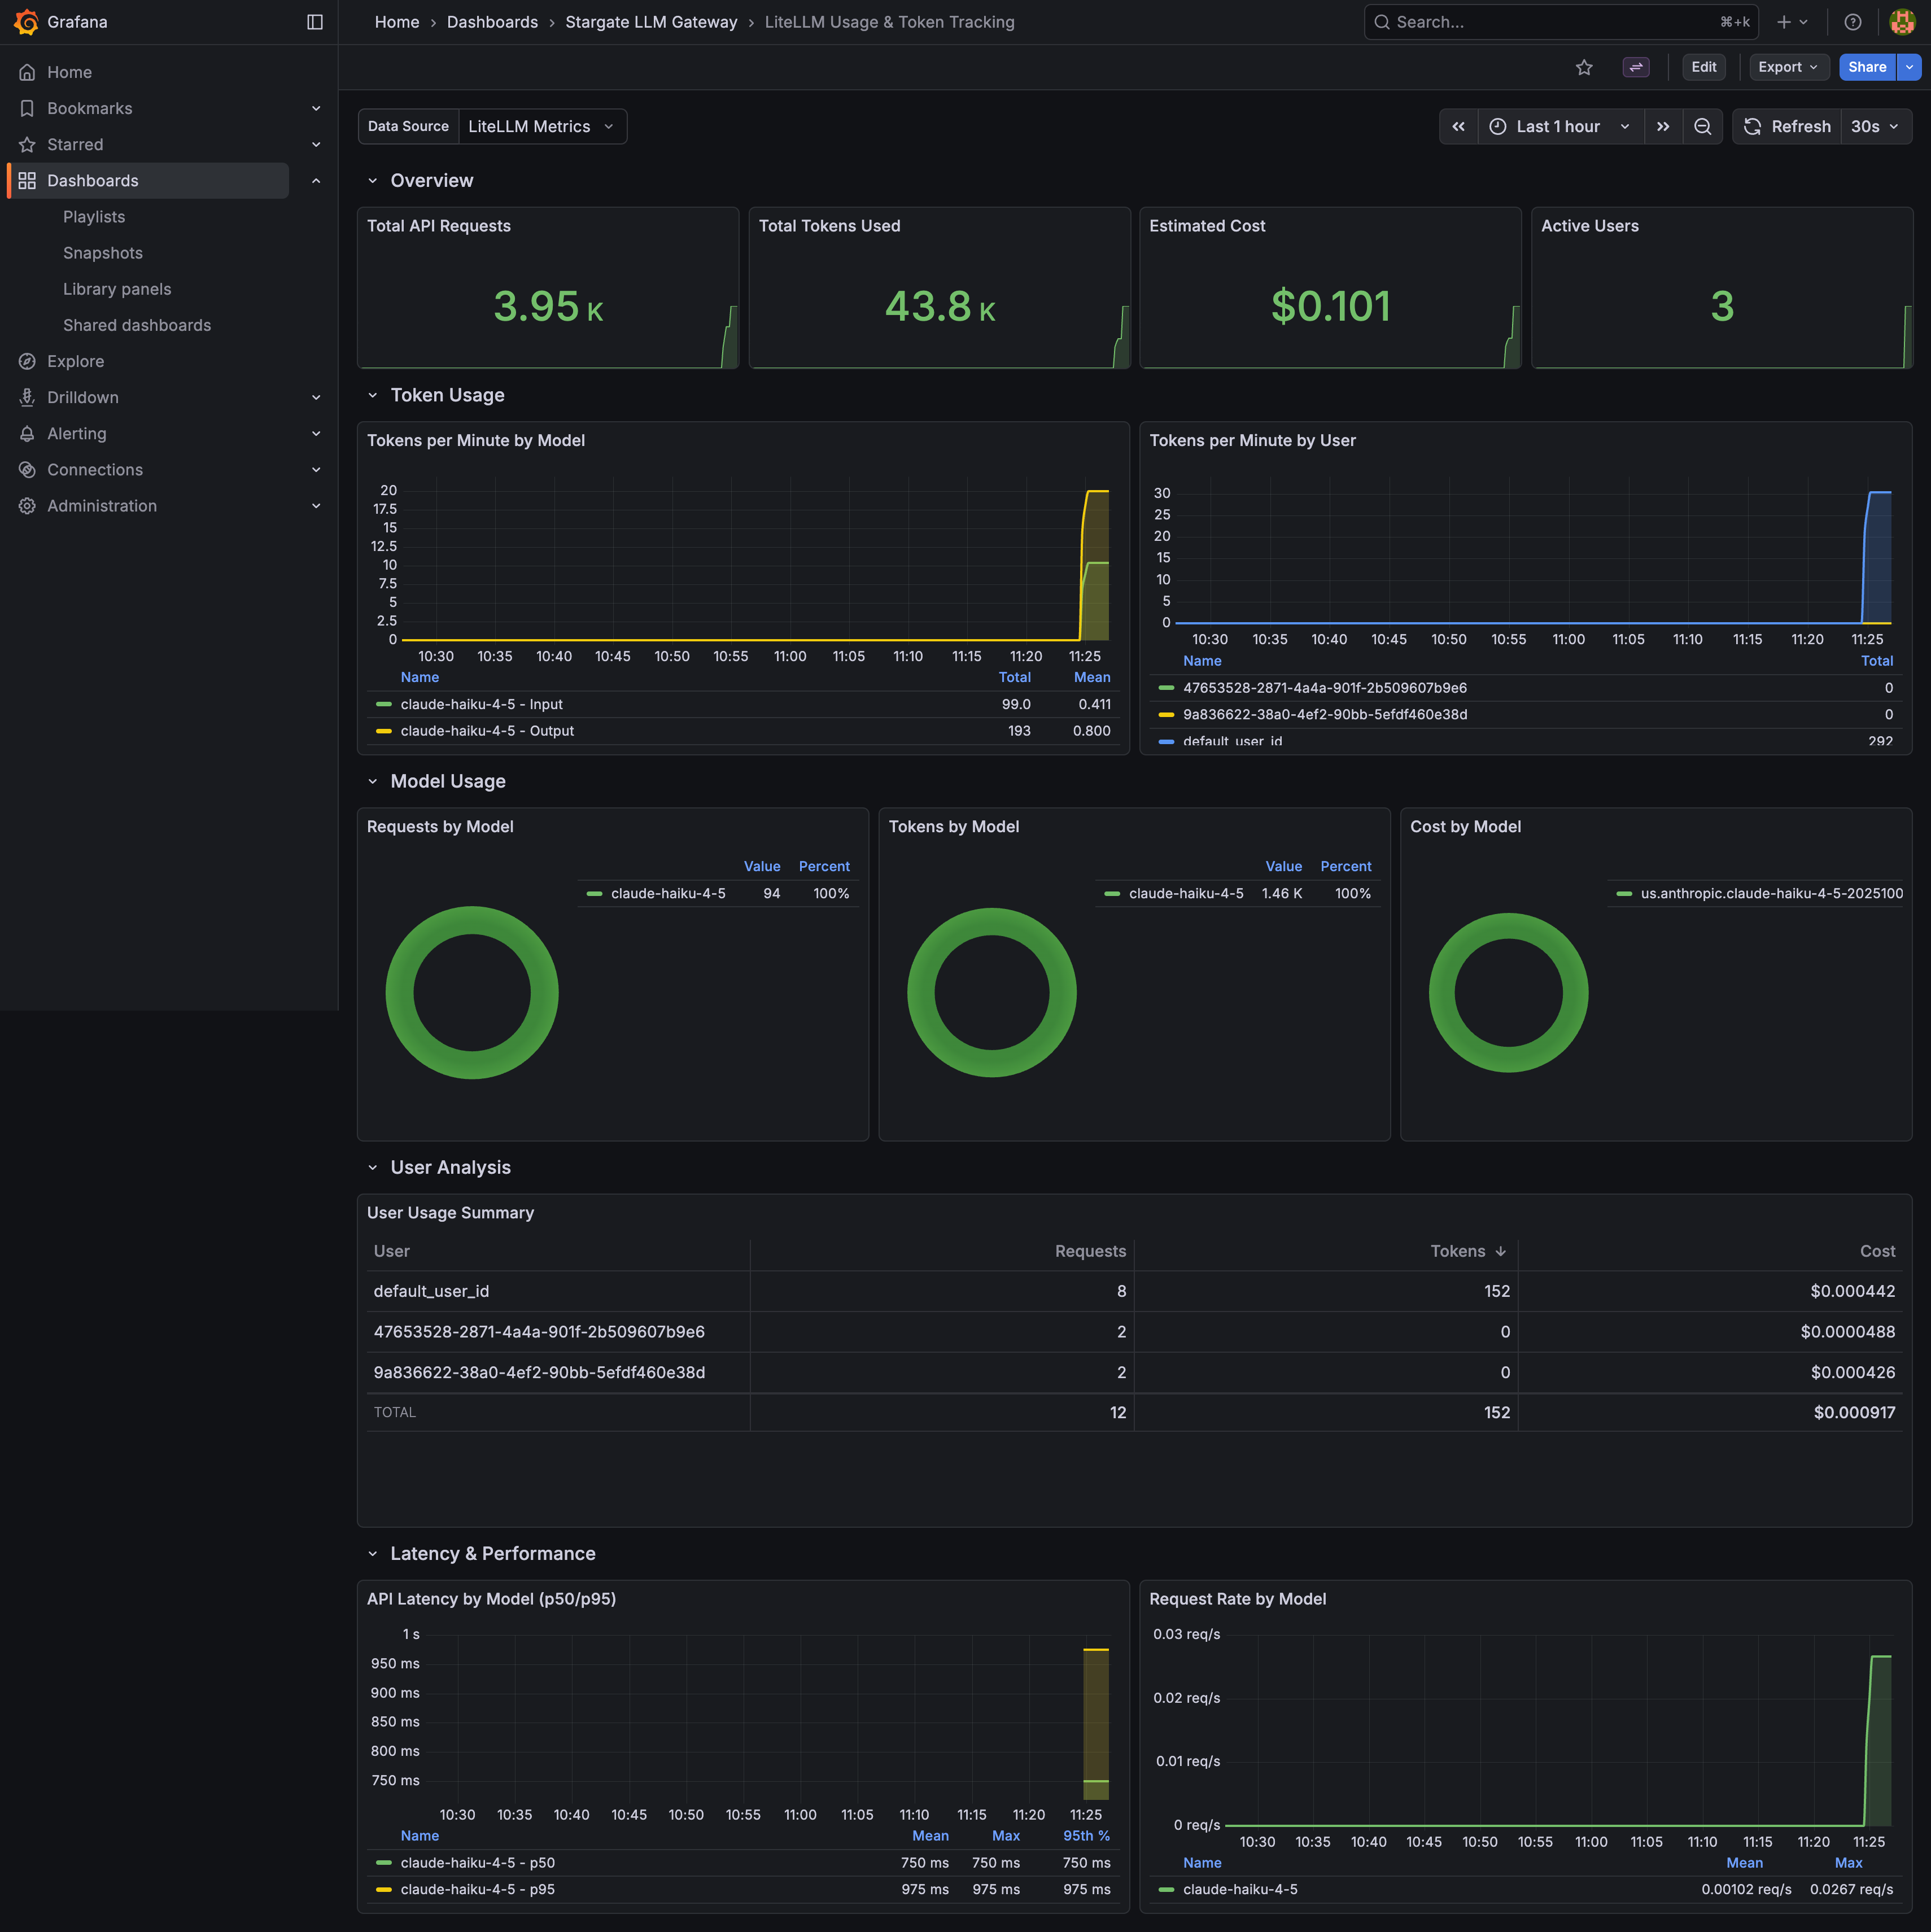Open the Last 1 hour time picker

pos(1560,126)
